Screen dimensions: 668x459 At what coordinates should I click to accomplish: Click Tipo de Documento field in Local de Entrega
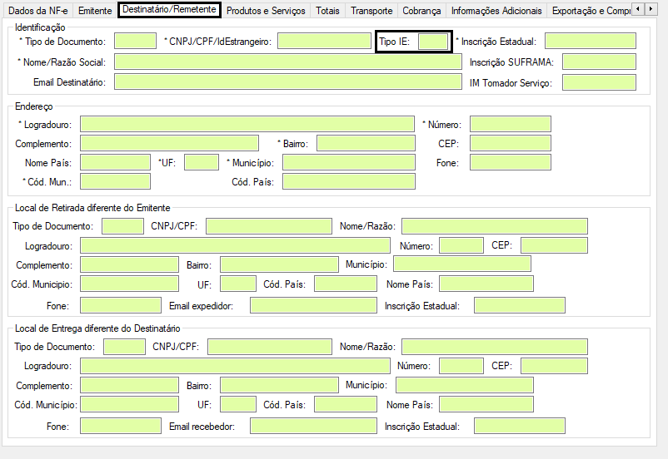click(124, 346)
